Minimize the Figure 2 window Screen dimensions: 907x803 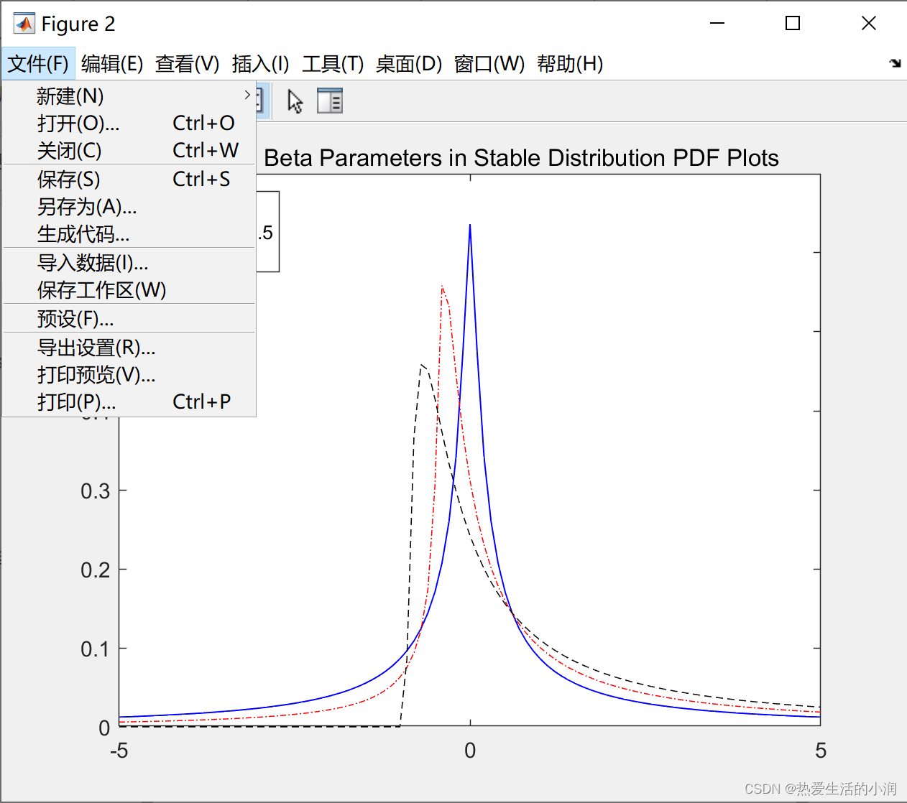[x=717, y=24]
